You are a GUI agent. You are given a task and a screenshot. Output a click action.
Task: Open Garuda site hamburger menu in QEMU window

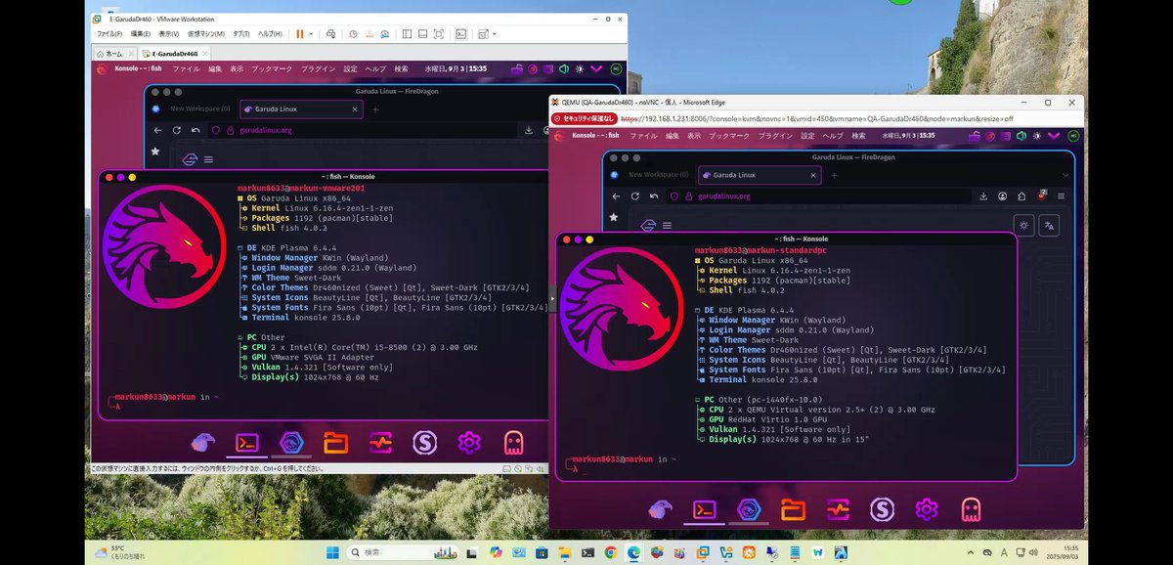668,226
